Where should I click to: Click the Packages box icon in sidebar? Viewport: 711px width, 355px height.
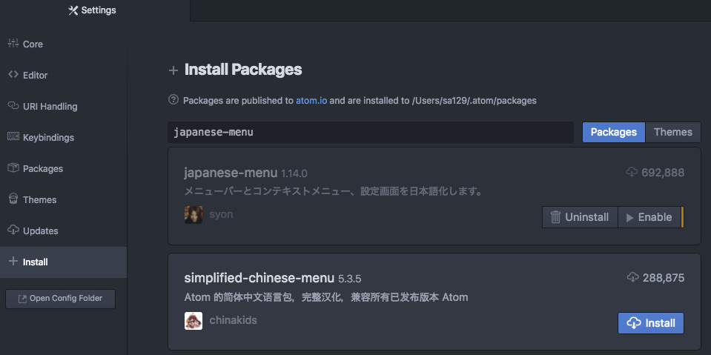13,167
